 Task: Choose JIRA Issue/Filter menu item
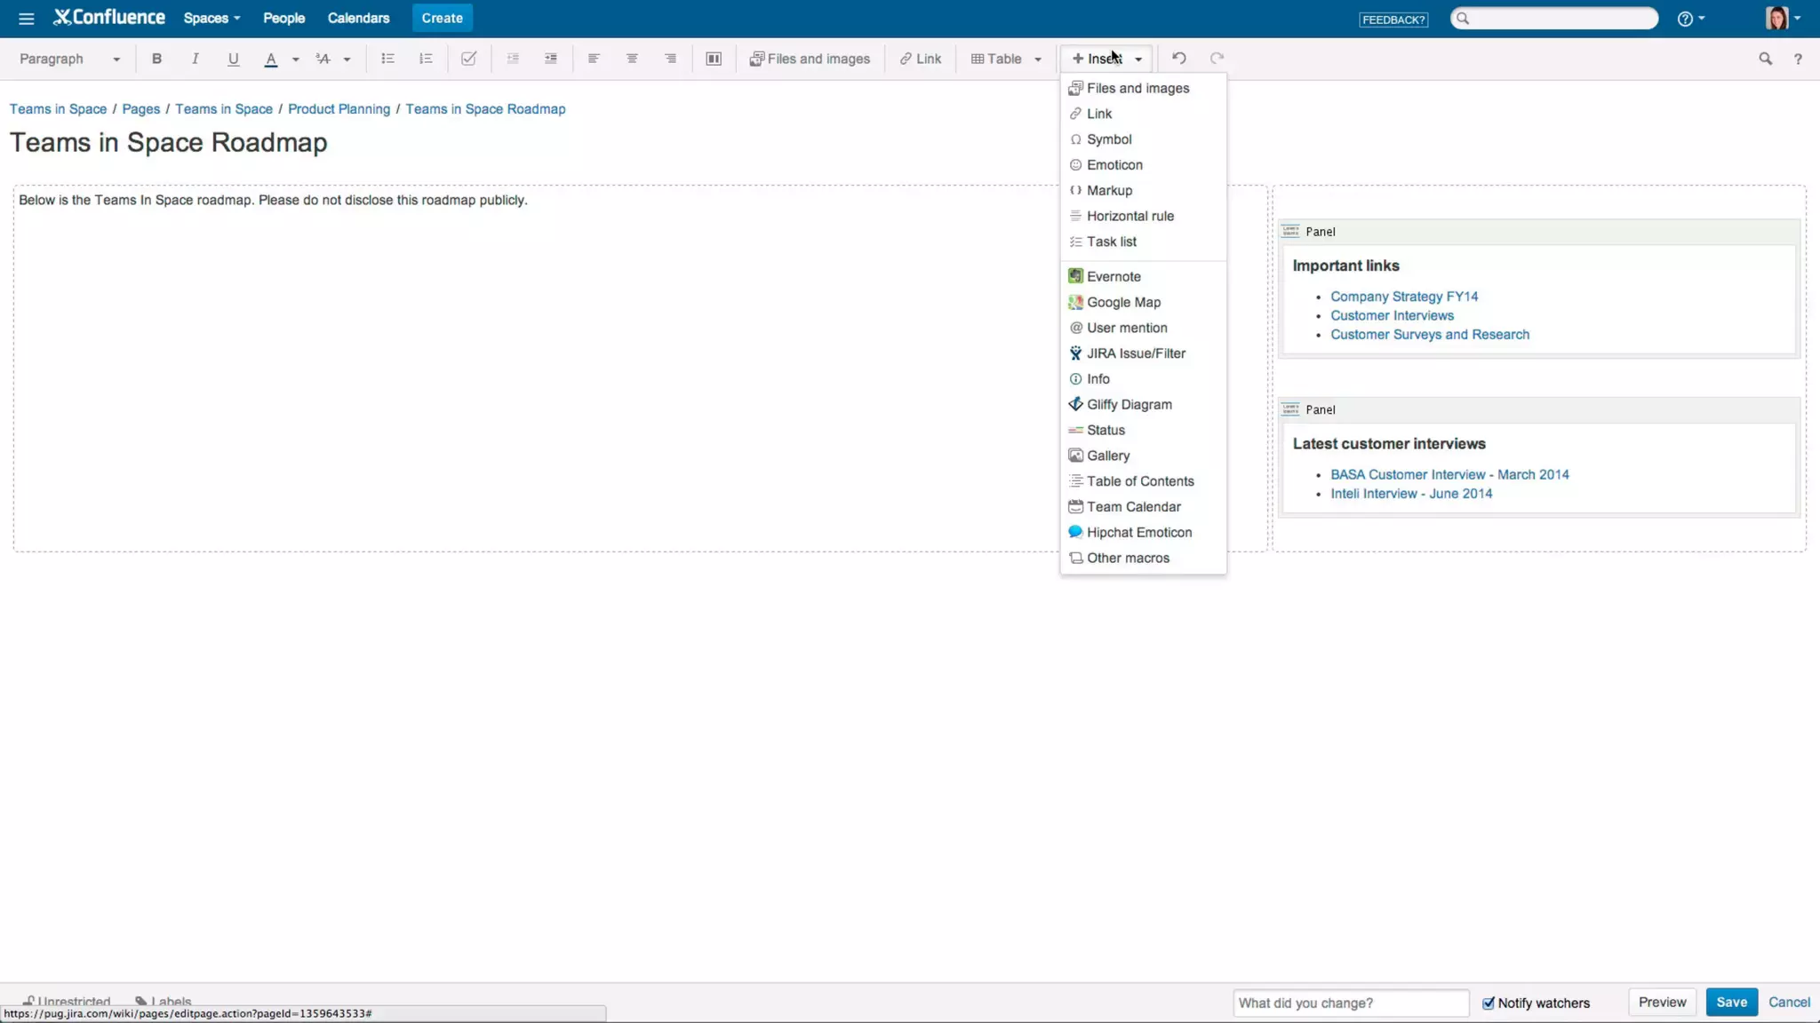[x=1136, y=353]
